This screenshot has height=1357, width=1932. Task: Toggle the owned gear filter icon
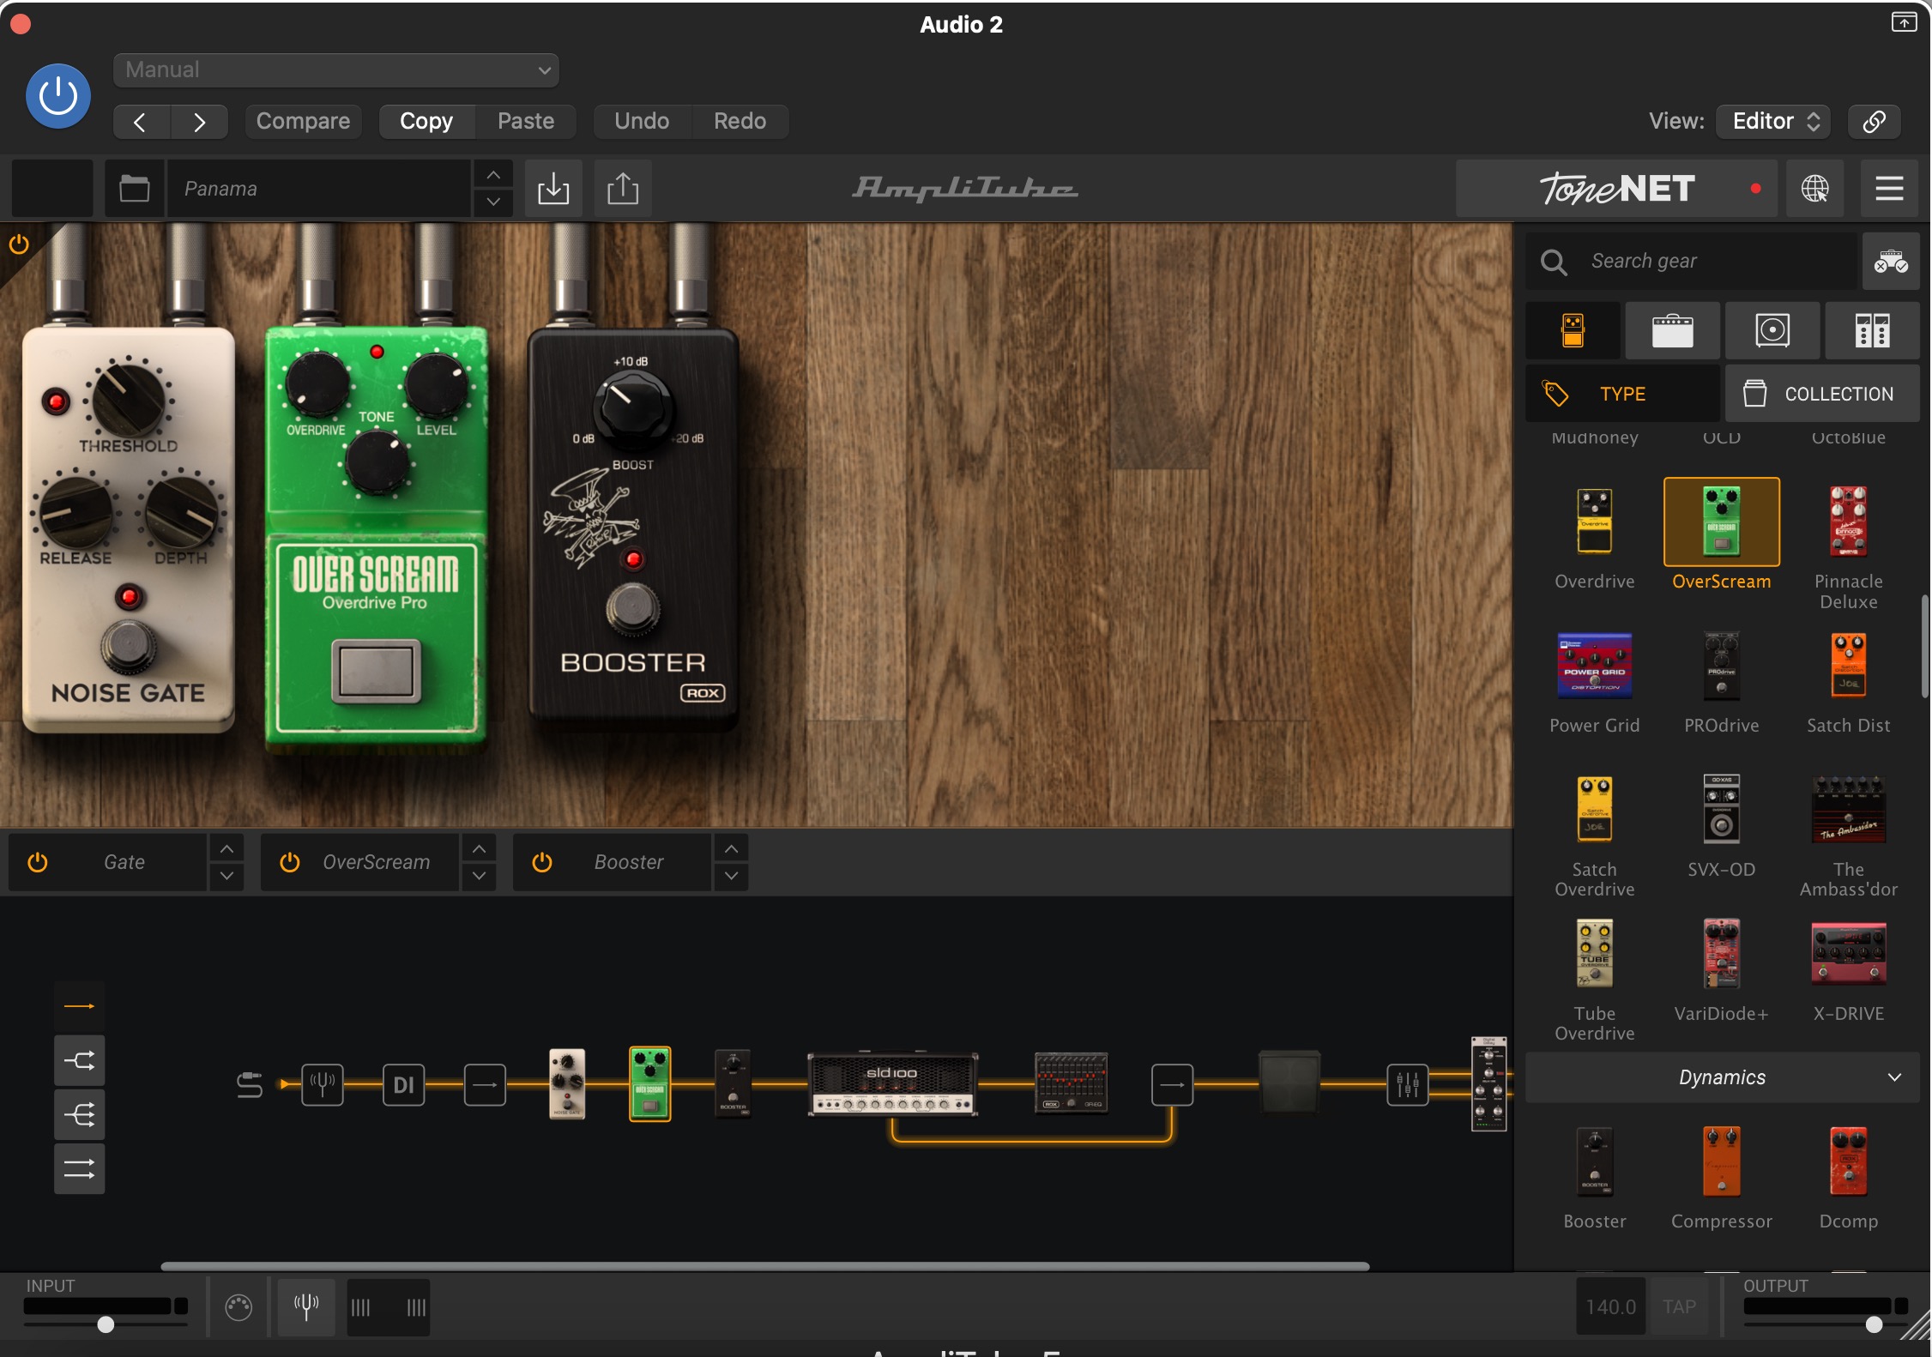1891,261
